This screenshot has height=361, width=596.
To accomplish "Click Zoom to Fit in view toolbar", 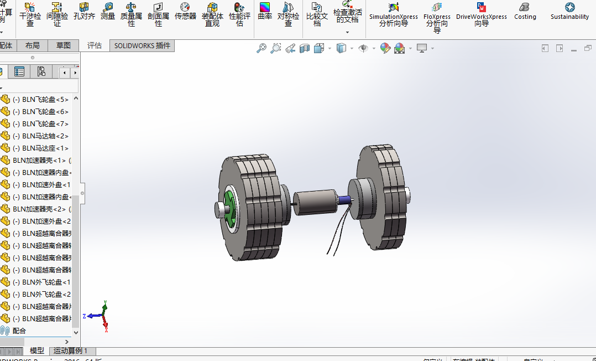I will (261, 48).
